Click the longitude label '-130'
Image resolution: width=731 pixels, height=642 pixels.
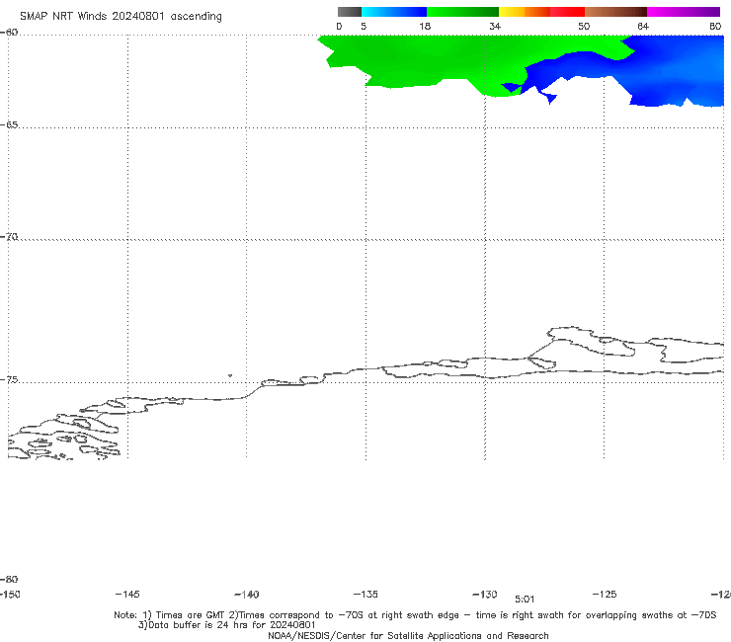485,594
